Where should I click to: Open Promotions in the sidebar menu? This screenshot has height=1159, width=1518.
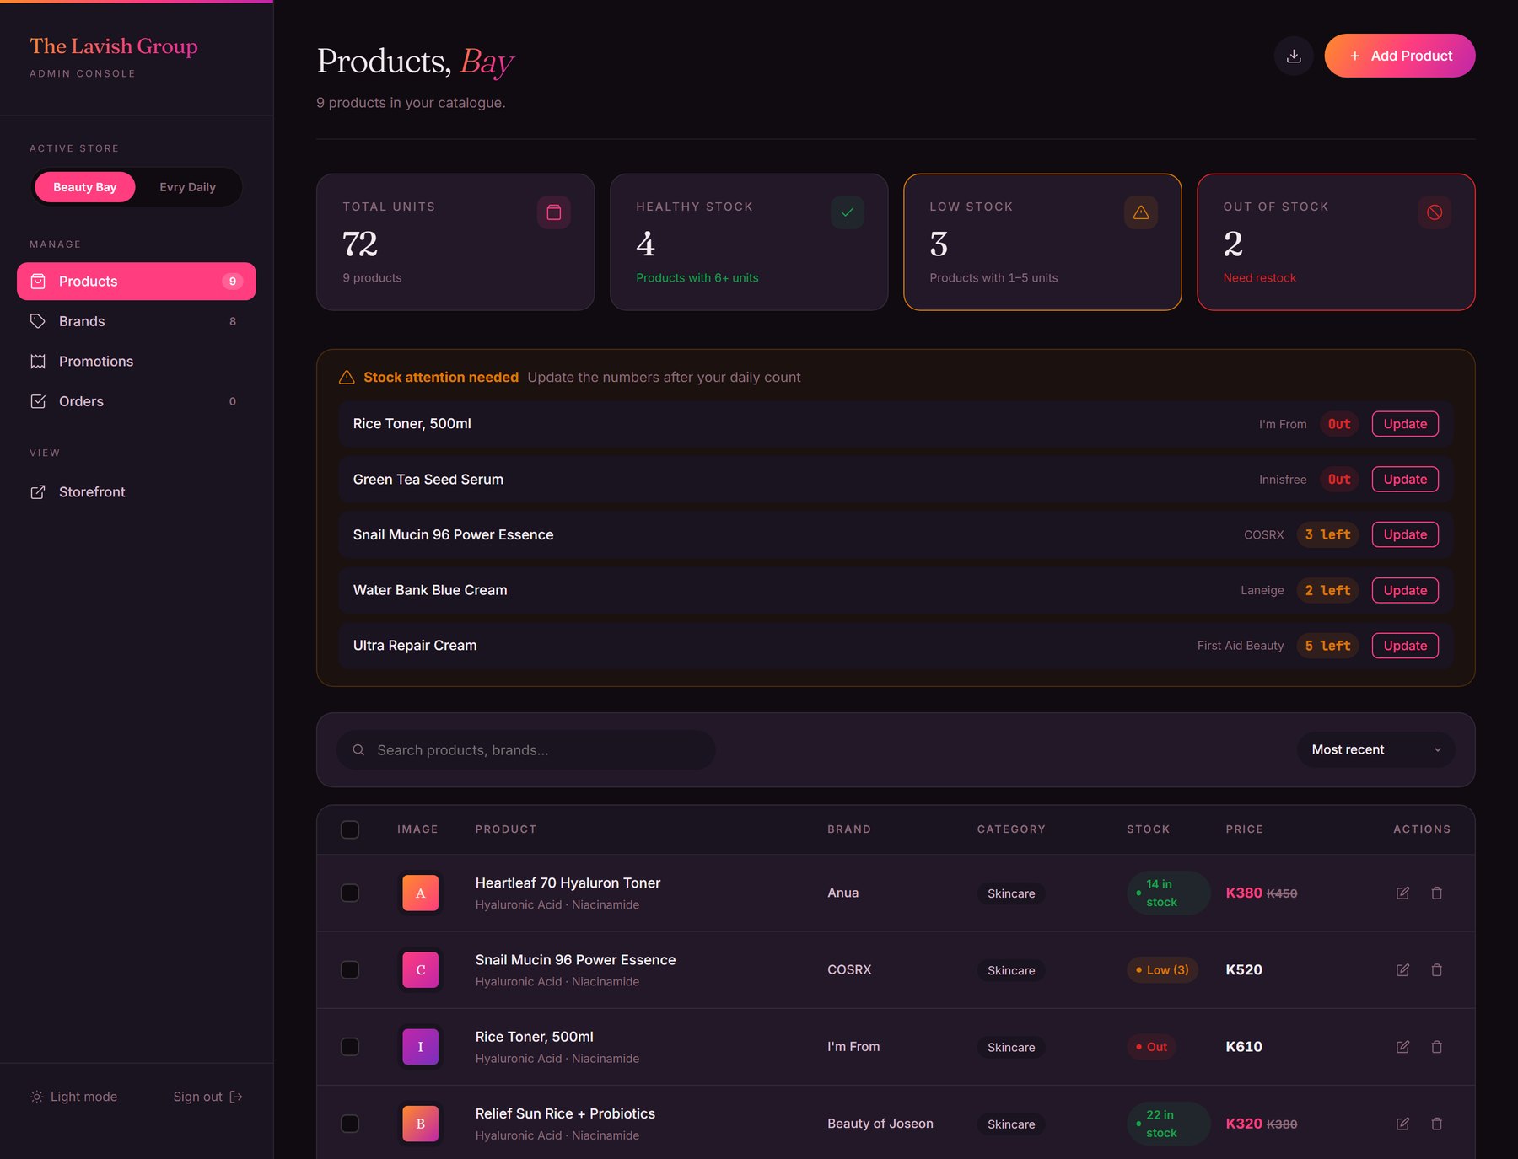point(137,362)
